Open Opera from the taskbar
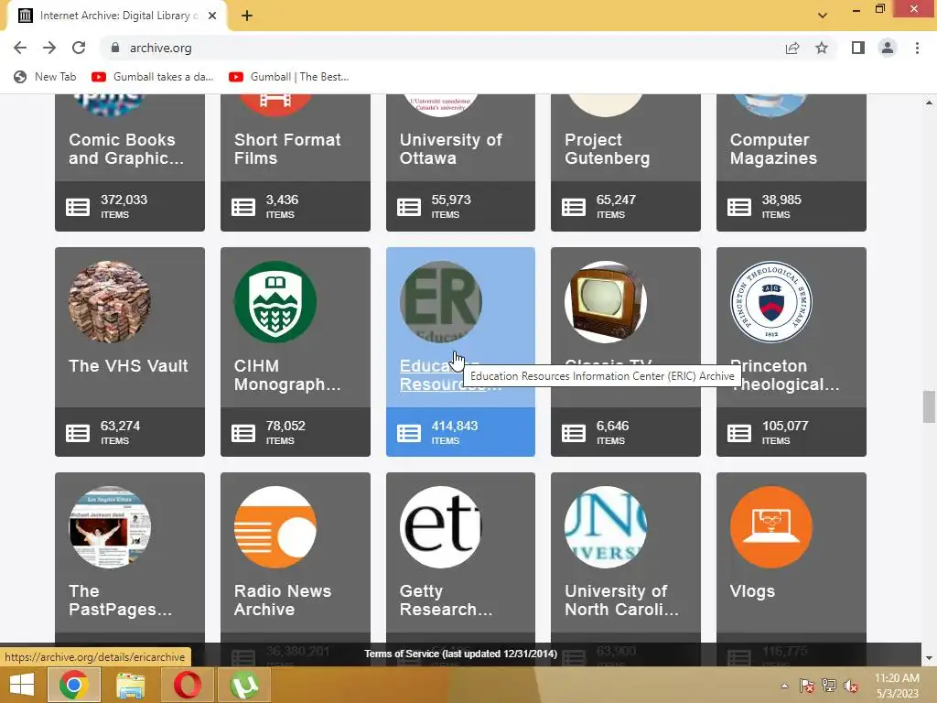 coord(187,685)
